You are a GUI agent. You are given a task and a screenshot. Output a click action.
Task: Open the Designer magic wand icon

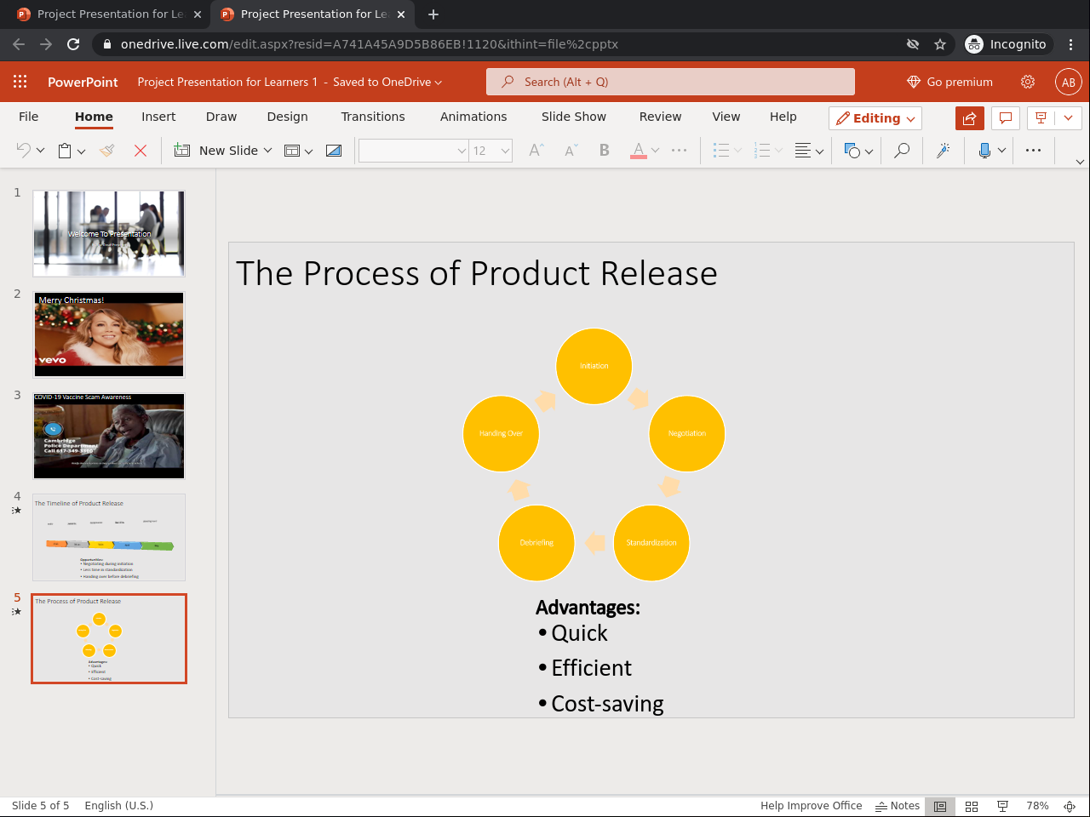[943, 151]
